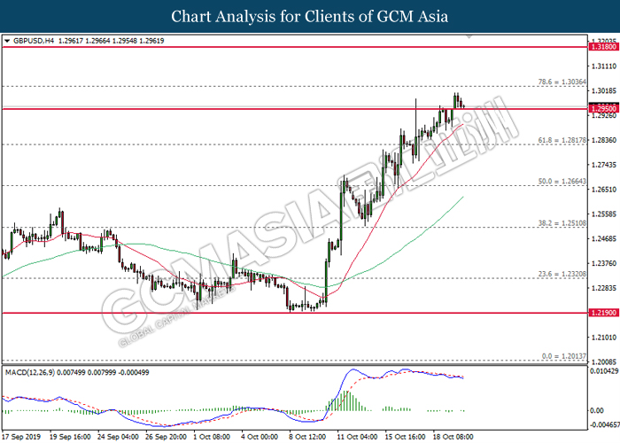Click the 1.31110 price axis value
Viewport: 620px width, 443px height.
click(604, 66)
